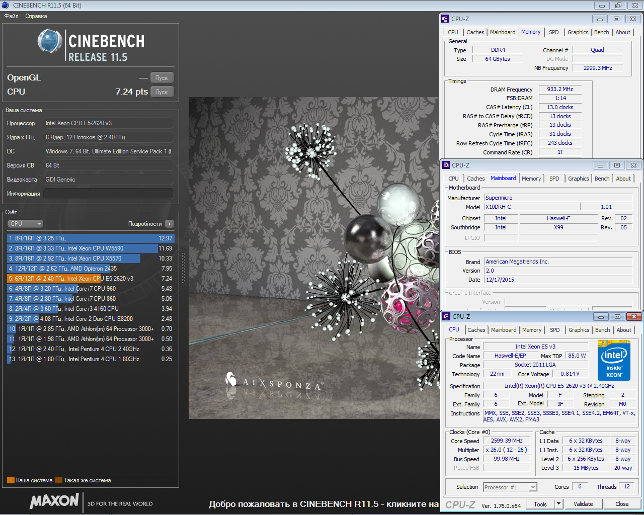Image resolution: width=644 pixels, height=515 pixels.
Task: Maximize the bottom CPU-Z window
Action: coord(617,316)
